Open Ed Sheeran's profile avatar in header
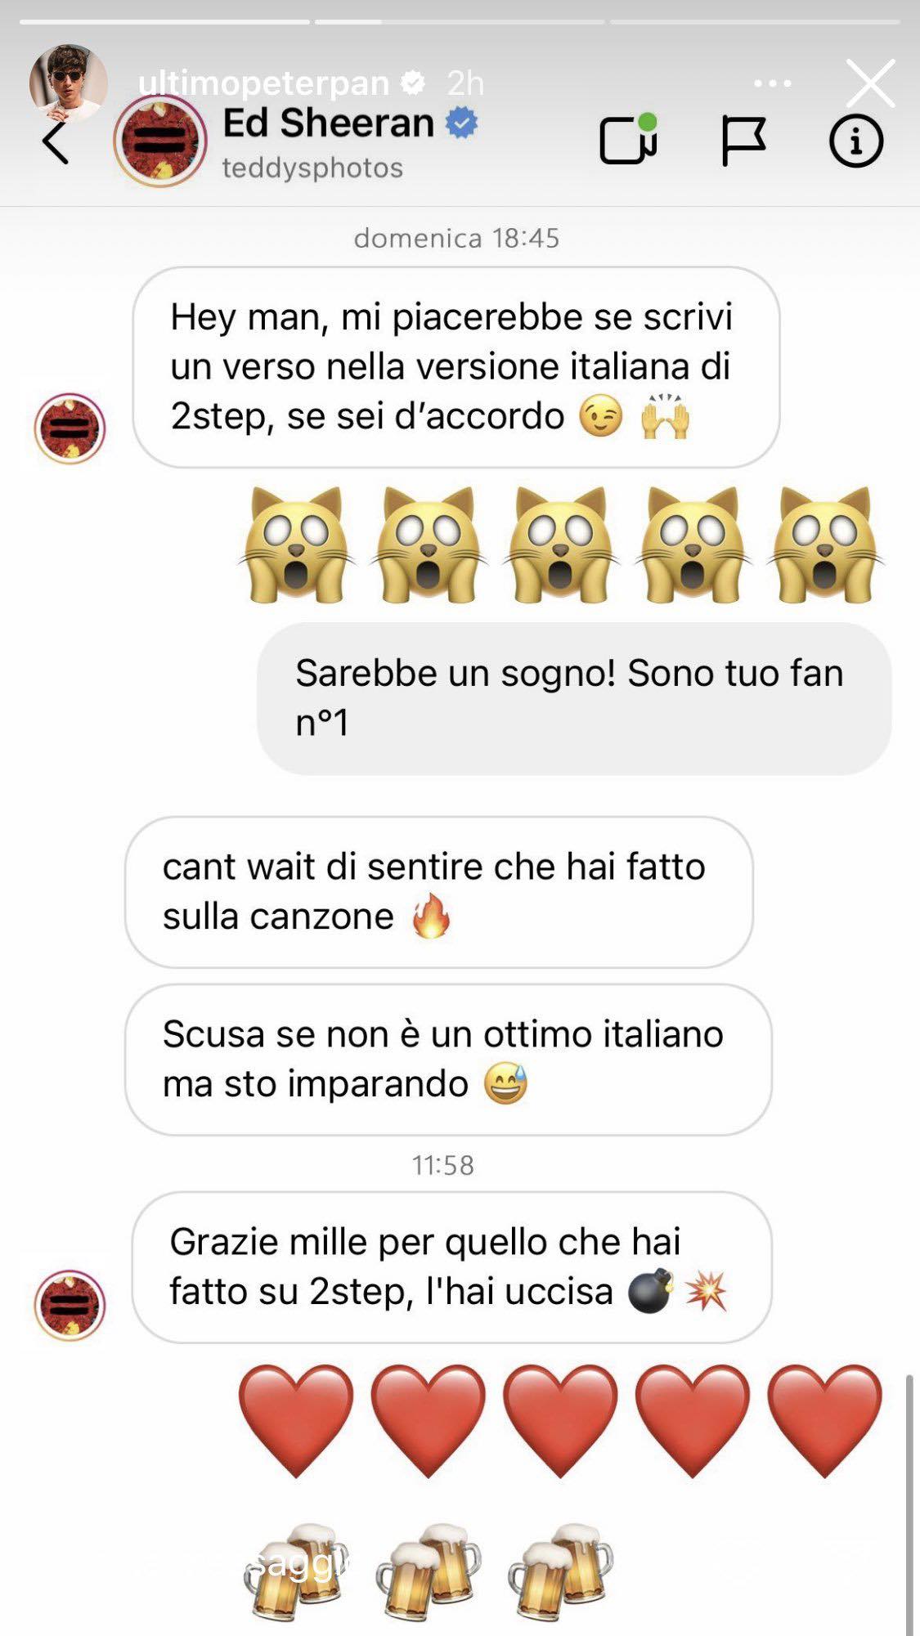The height and width of the screenshot is (1636, 920). click(160, 141)
